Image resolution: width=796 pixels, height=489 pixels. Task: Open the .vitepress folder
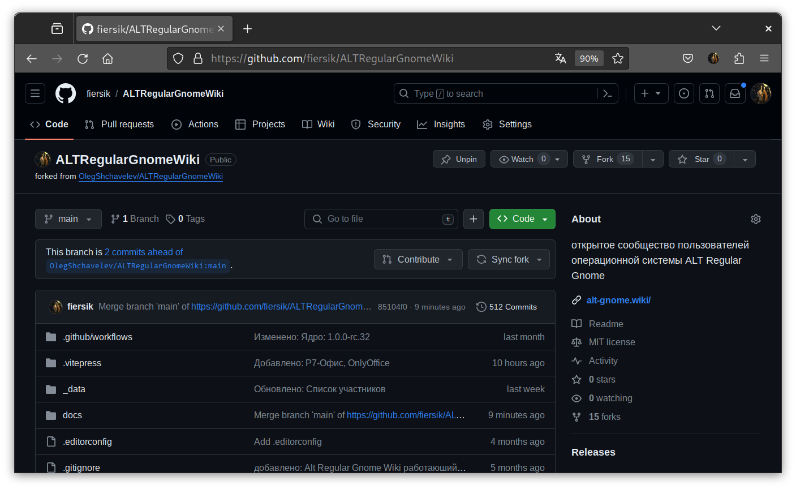(82, 363)
